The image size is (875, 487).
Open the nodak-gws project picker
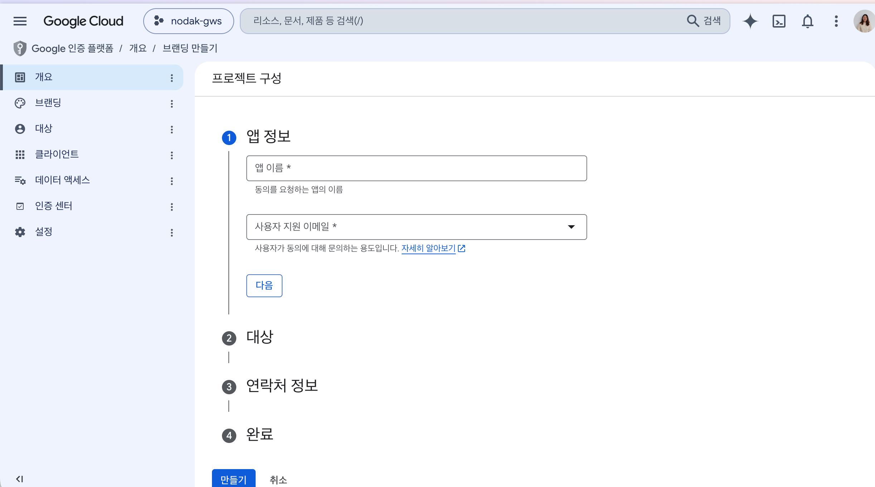tap(189, 21)
